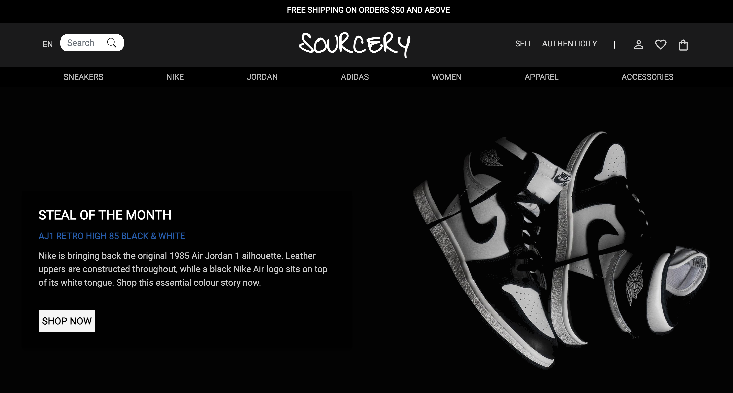The image size is (733, 393).
Task: Open the user account icon
Action: click(639, 45)
